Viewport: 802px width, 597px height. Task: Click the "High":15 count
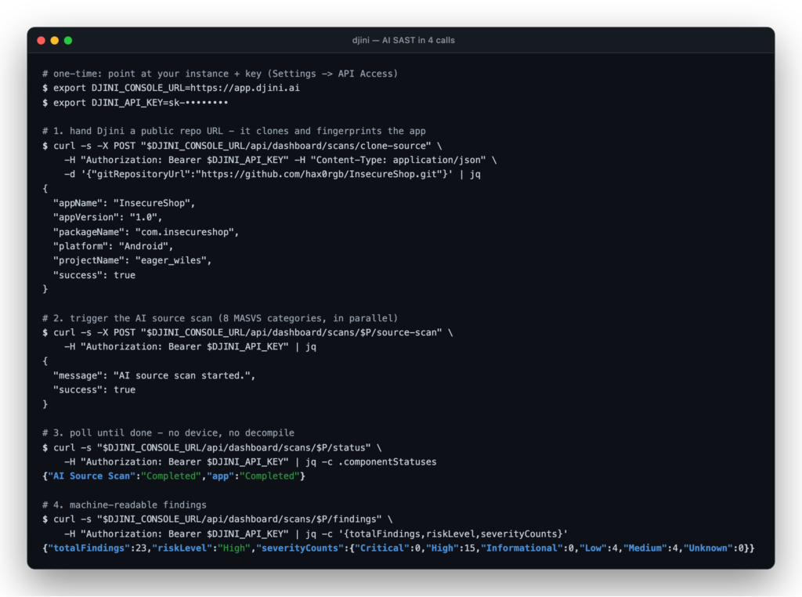(x=450, y=548)
